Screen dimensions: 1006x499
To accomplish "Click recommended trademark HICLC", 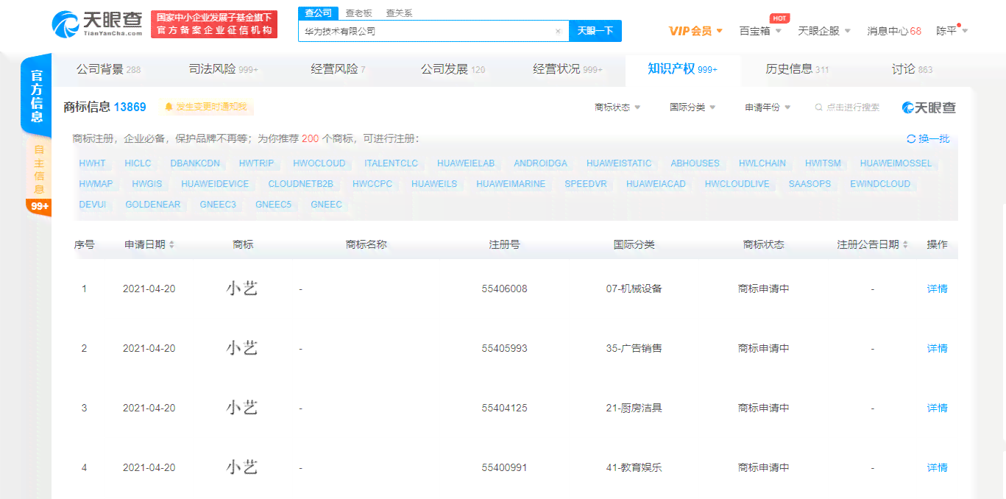I will (x=138, y=163).
